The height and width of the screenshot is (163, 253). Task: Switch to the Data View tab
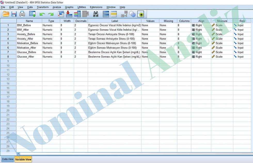[8, 159]
